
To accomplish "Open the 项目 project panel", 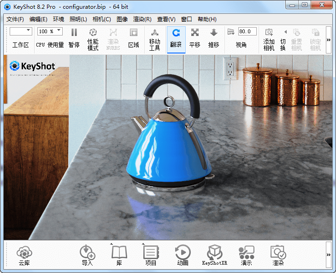I will point(151,255).
